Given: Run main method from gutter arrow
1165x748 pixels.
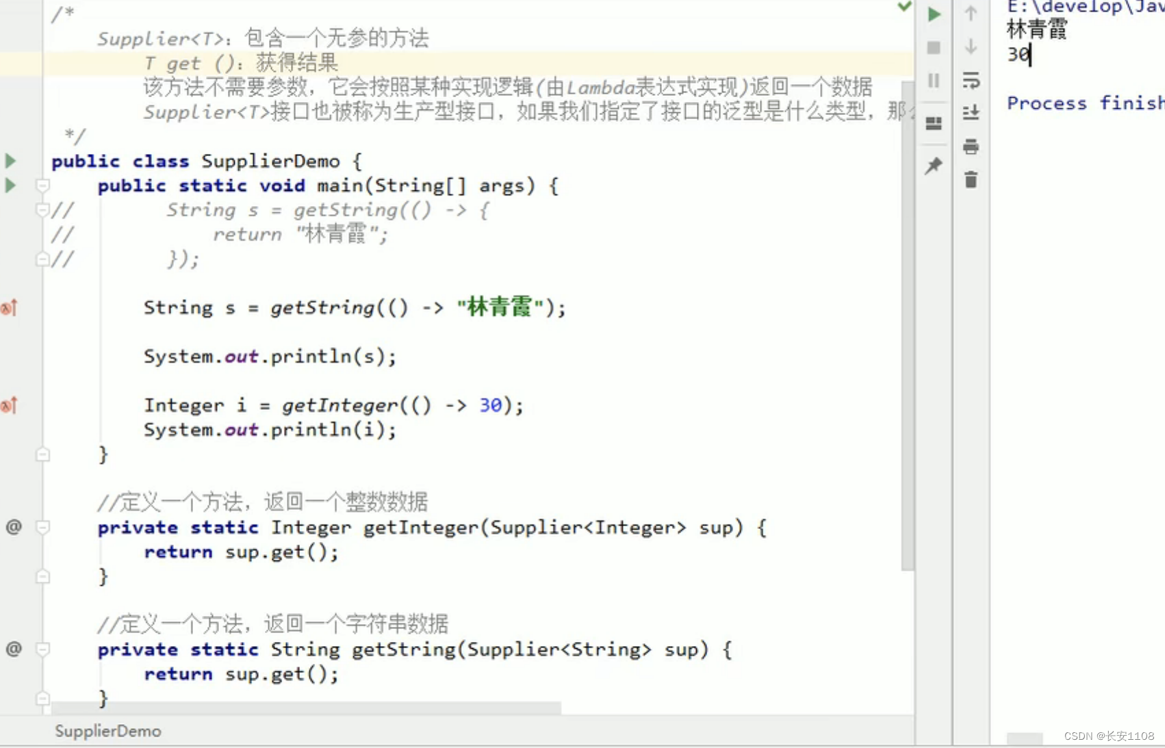Looking at the screenshot, I should click(10, 185).
